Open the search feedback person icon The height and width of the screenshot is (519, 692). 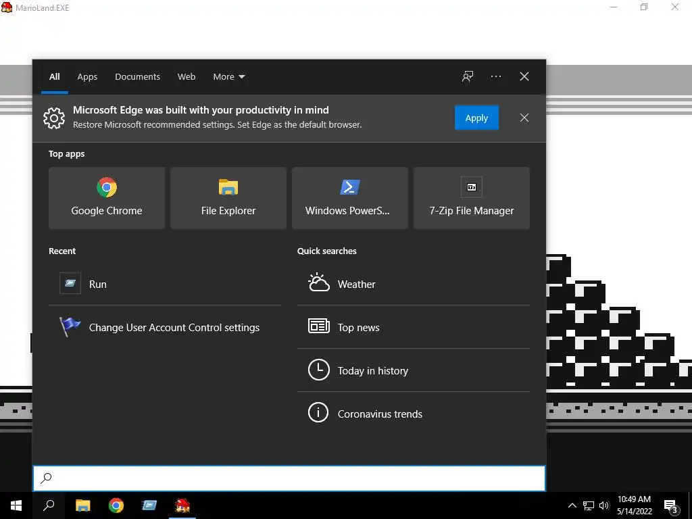click(x=468, y=76)
